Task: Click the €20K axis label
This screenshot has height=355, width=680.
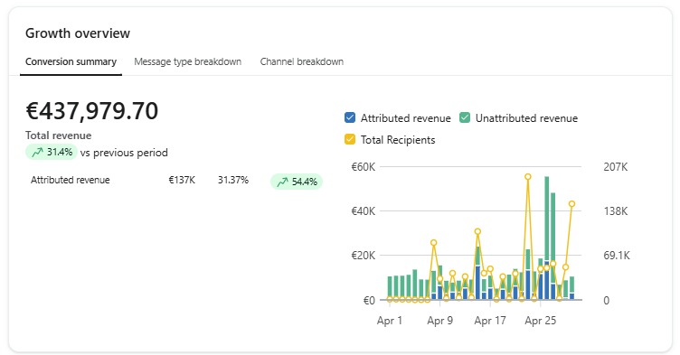Action: [x=364, y=256]
